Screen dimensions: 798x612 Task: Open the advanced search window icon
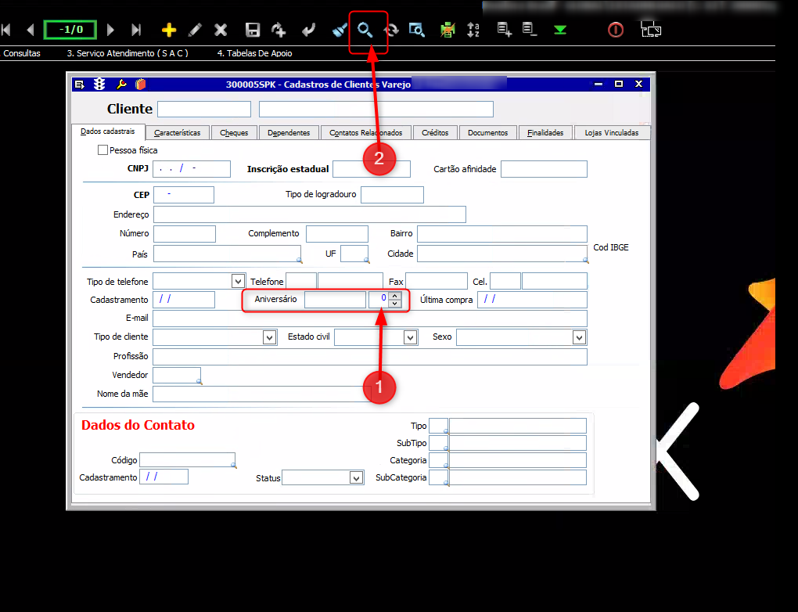click(416, 30)
